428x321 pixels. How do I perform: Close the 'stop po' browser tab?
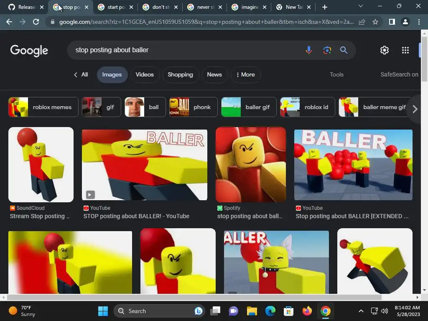(x=87, y=7)
